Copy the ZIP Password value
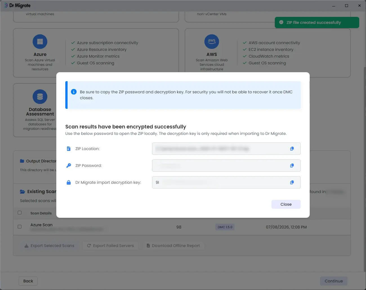The image size is (366, 290). 292,166
